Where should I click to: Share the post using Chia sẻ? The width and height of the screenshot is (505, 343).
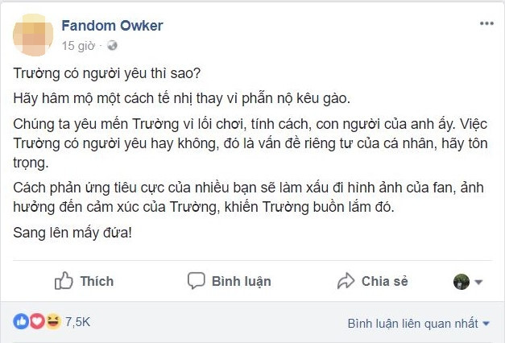point(372,281)
